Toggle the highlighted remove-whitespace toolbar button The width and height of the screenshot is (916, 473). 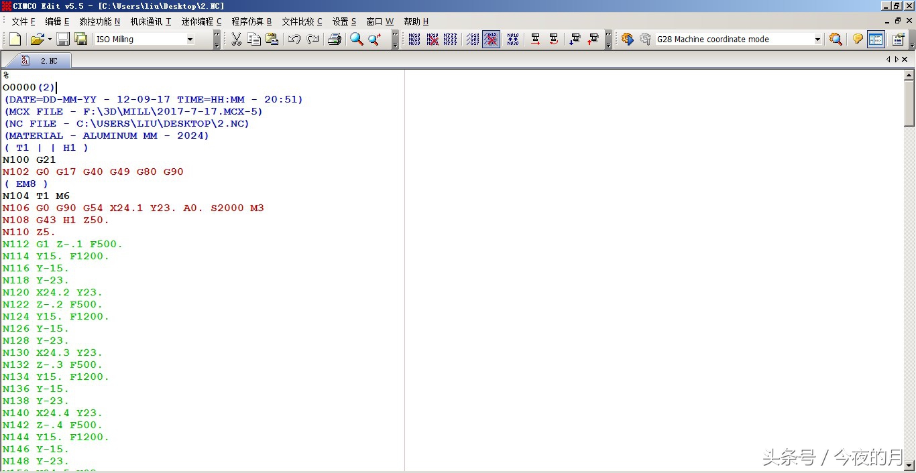(x=491, y=40)
